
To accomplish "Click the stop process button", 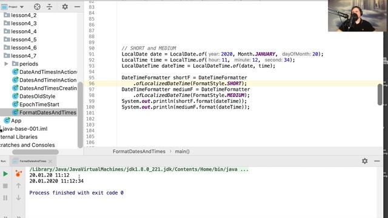I will coord(5,186).
